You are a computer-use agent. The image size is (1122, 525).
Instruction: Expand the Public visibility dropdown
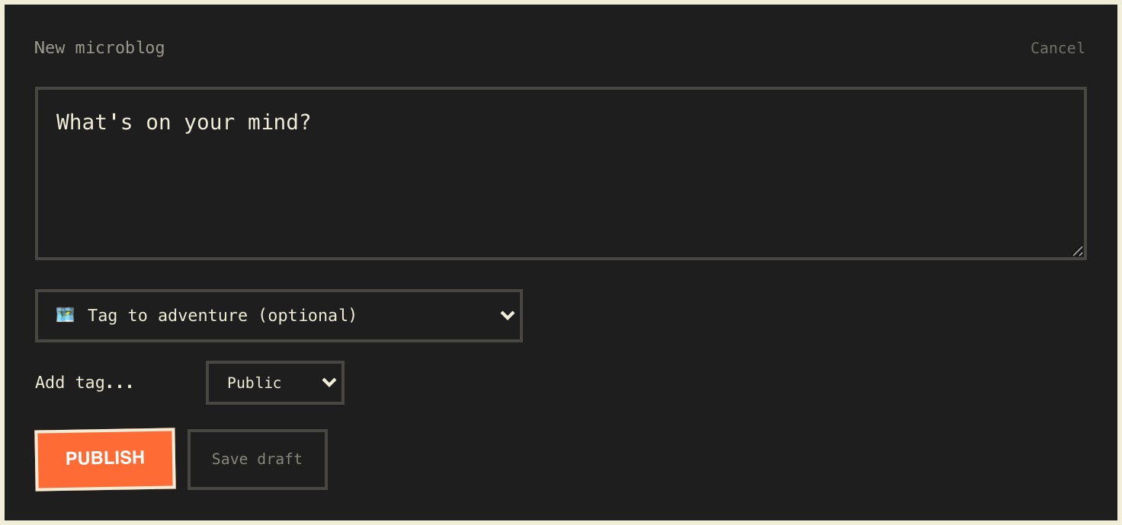pos(274,382)
